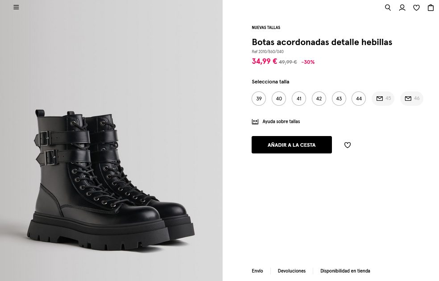
Task: Open the wishlist heart in header
Action: tap(416, 8)
